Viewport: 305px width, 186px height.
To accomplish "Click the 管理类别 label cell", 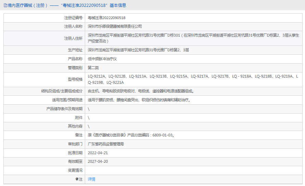I will click(x=44, y=68).
